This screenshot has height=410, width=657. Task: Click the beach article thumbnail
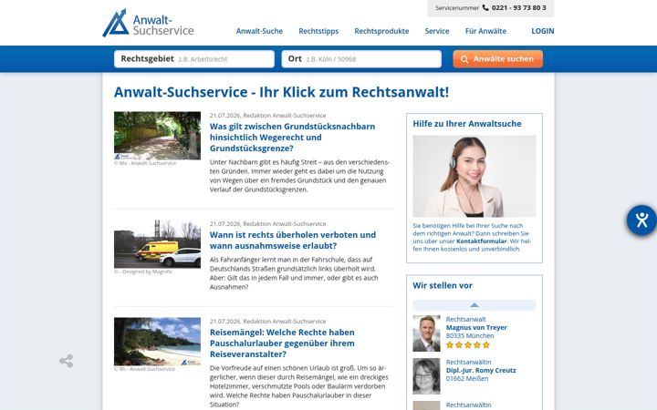tap(157, 342)
